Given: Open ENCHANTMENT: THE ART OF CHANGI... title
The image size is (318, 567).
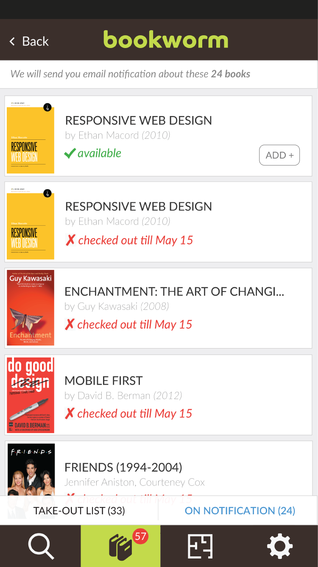Looking at the screenshot, I should [x=174, y=292].
